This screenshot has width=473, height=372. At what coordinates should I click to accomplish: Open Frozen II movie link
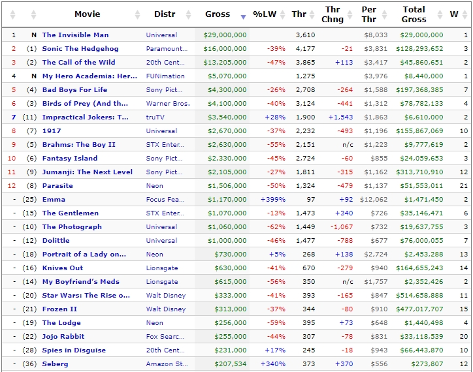(x=59, y=309)
